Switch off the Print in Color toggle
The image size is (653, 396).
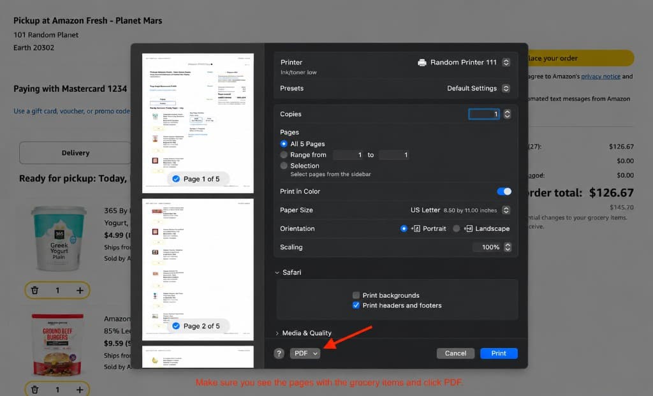[x=504, y=191]
